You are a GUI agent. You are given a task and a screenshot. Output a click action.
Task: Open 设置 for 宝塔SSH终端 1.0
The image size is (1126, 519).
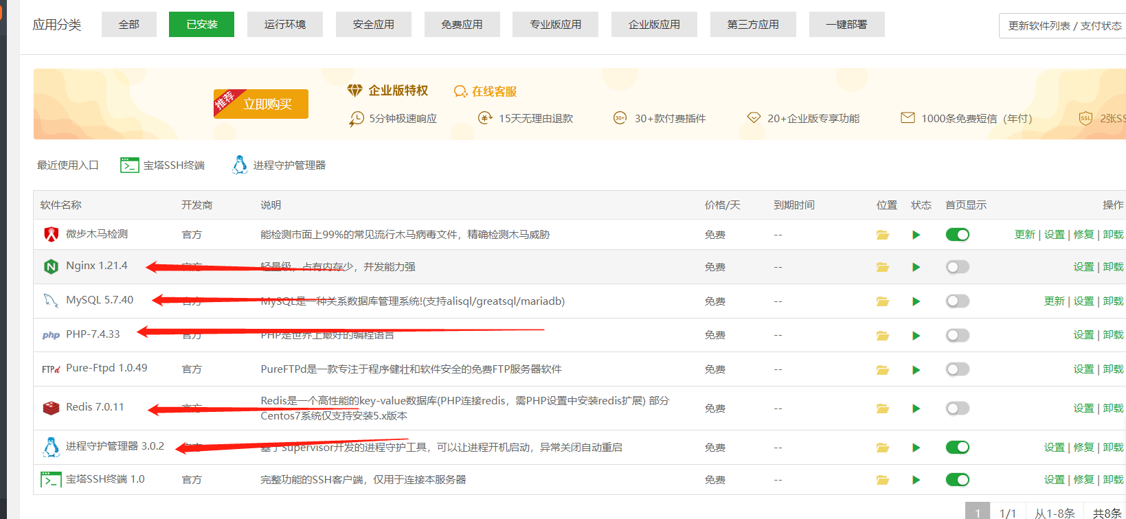pos(1054,480)
